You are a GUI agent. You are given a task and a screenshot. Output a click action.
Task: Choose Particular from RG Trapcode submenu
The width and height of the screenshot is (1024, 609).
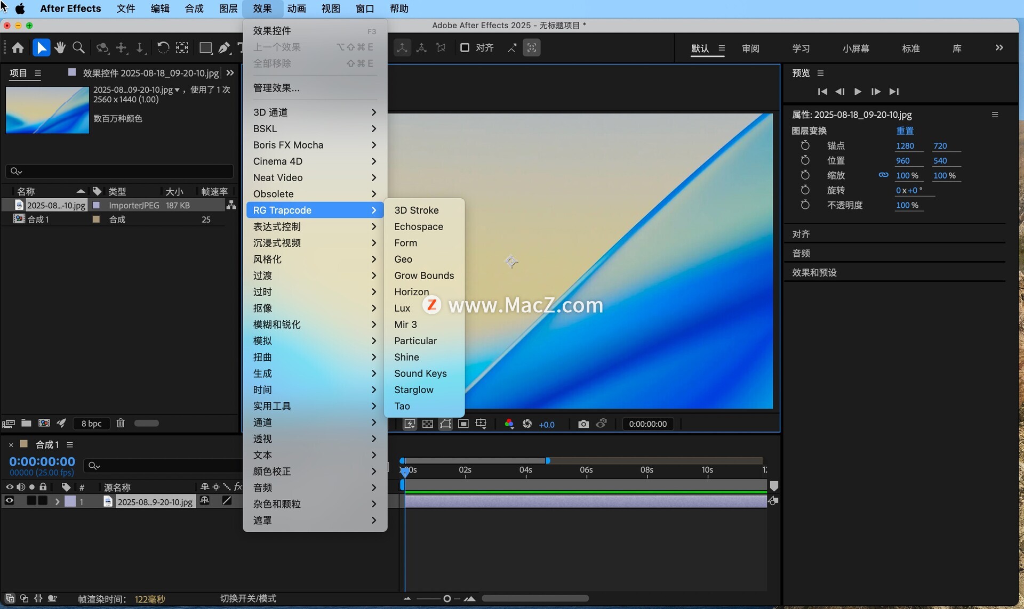[415, 341]
